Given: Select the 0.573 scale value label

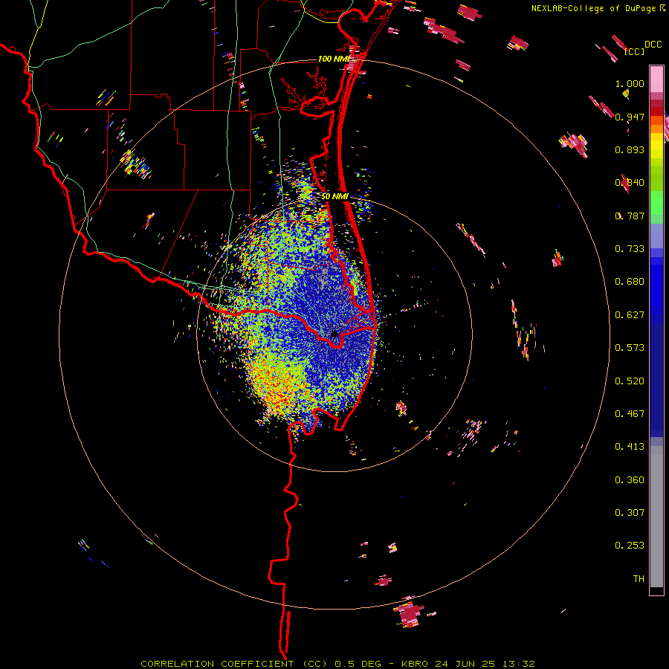Looking at the screenshot, I should pyautogui.click(x=630, y=348).
